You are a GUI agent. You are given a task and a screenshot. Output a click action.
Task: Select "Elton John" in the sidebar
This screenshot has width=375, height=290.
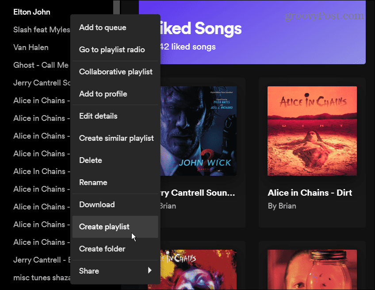point(31,12)
